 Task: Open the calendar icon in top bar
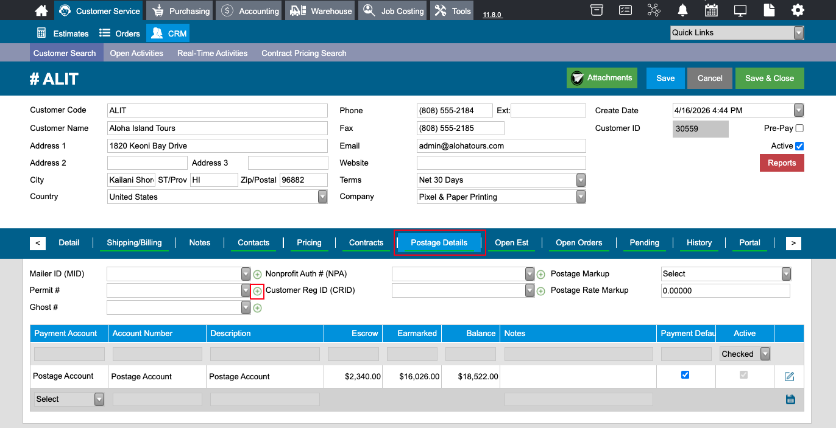[x=711, y=10]
